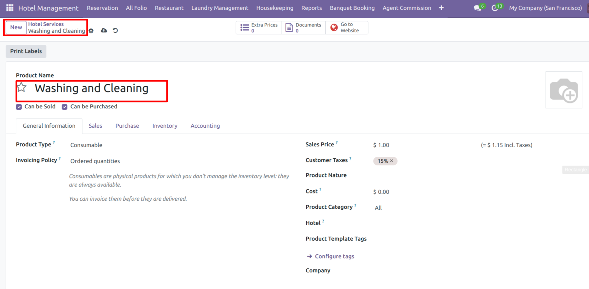This screenshot has height=289, width=589.
Task: Click the cloud save icon
Action: point(104,30)
